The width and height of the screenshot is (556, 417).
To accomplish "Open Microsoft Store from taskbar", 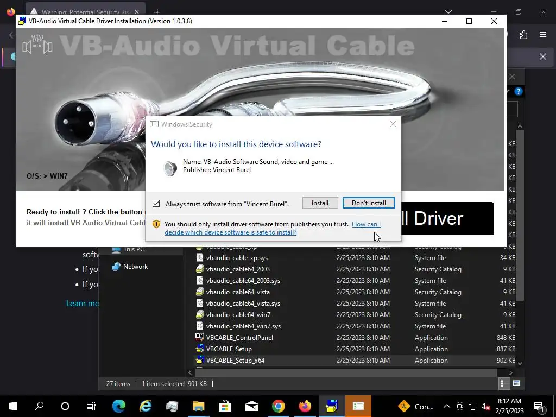I will [x=225, y=406].
